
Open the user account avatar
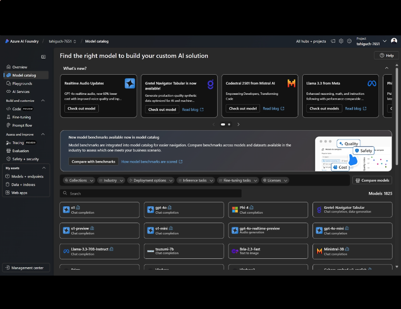[x=394, y=41]
